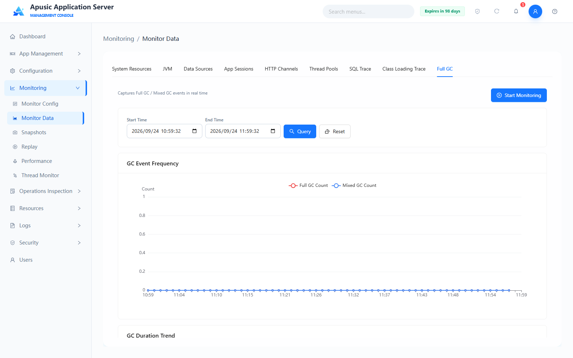
Task: Go to Dashboard in sidebar
Action: click(45, 37)
